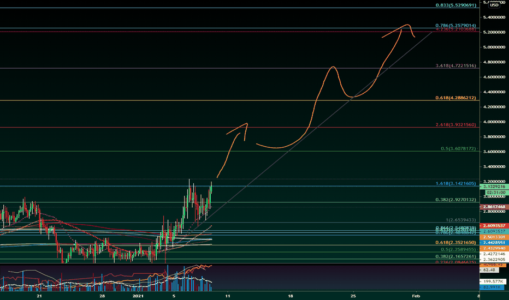Click the 5.0000000 price axis label
The height and width of the screenshot is (300, 509).
[x=494, y=47]
